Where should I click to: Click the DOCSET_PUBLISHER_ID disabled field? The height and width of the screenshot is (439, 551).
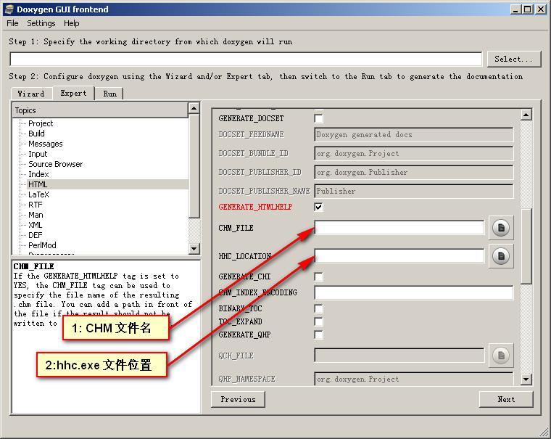(413, 173)
